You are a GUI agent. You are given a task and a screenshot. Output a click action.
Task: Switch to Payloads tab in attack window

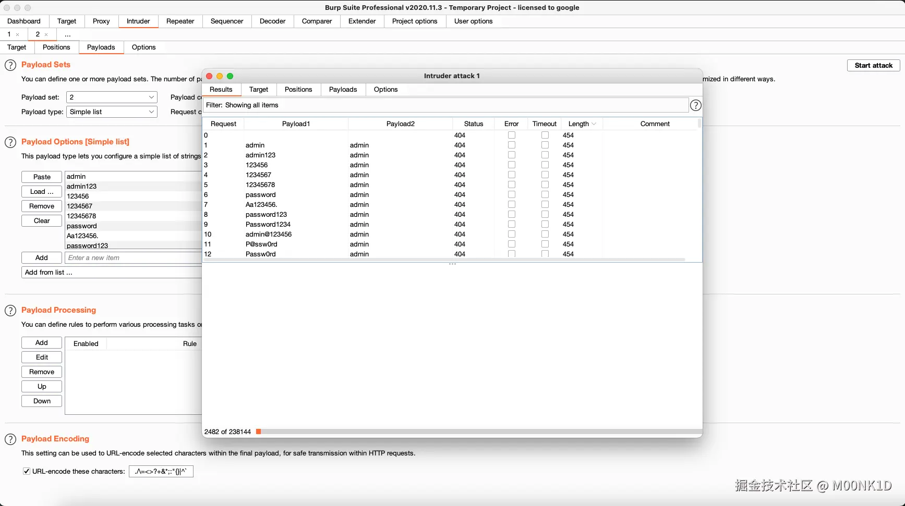click(x=343, y=90)
